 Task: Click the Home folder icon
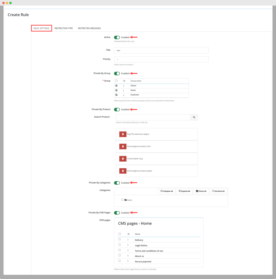[x=126, y=200]
